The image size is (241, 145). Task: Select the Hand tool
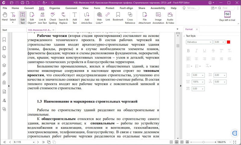coord(5,16)
